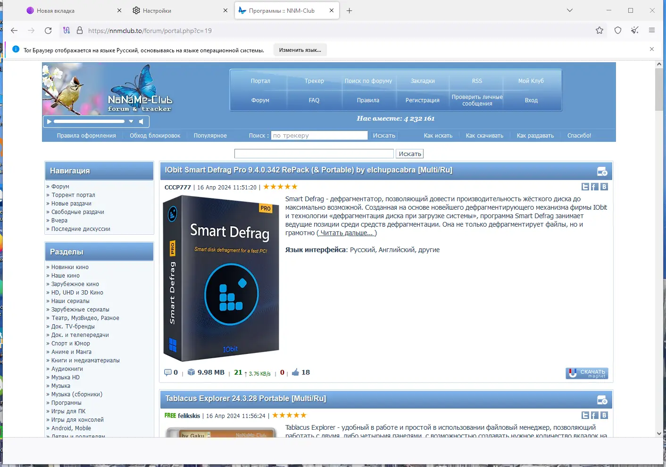Image resolution: width=666 pixels, height=467 pixels.
Task: Open Поиск по форуму menu item
Action: pos(368,81)
